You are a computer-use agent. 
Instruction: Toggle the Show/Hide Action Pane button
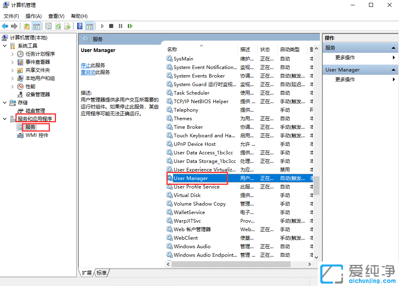click(90, 26)
